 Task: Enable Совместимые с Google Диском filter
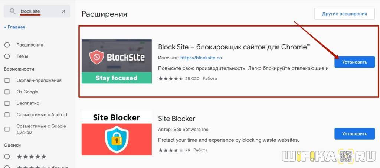pos(7,129)
